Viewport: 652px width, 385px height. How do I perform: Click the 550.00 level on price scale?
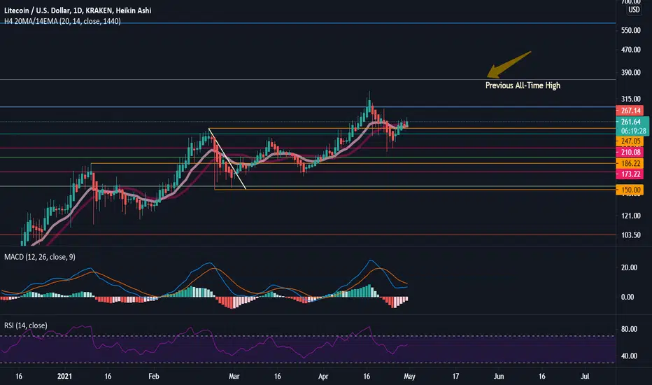tap(630, 30)
